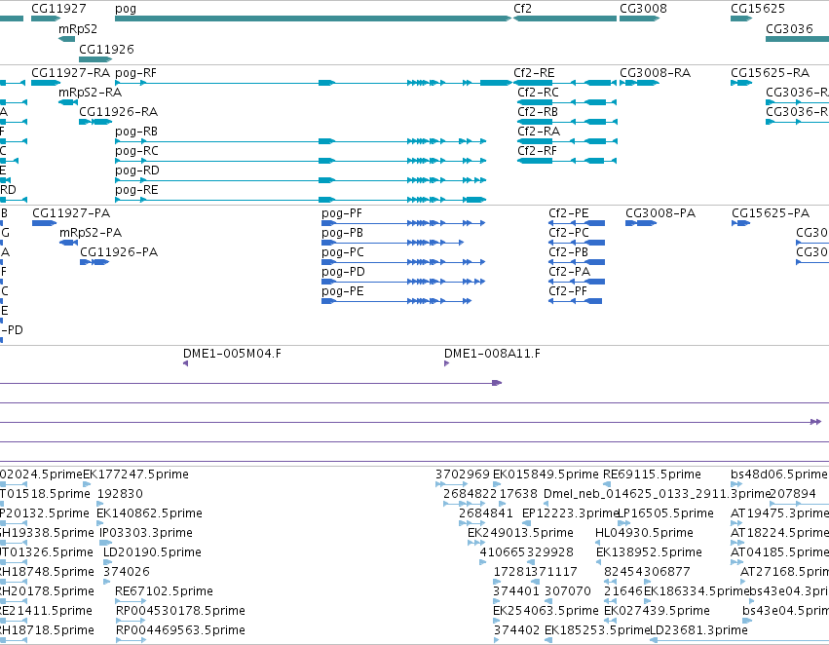Click EST HL04930.5prime

598,543
